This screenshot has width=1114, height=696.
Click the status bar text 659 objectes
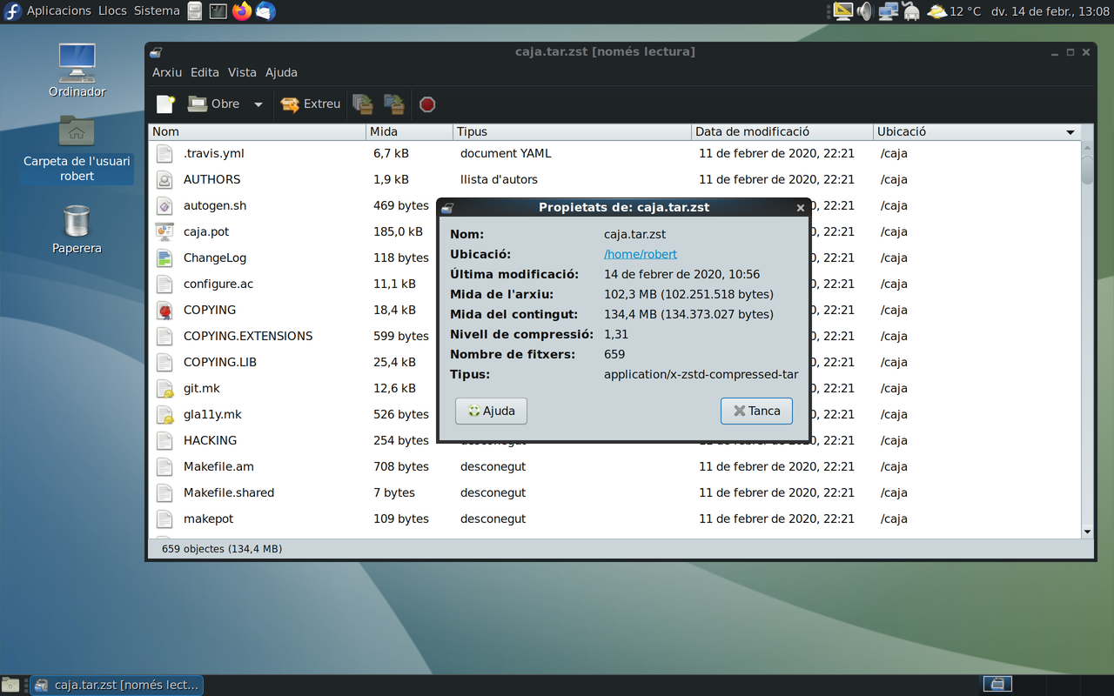[222, 549]
